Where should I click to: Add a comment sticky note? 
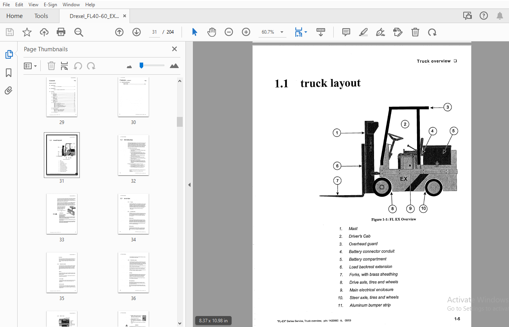346,32
